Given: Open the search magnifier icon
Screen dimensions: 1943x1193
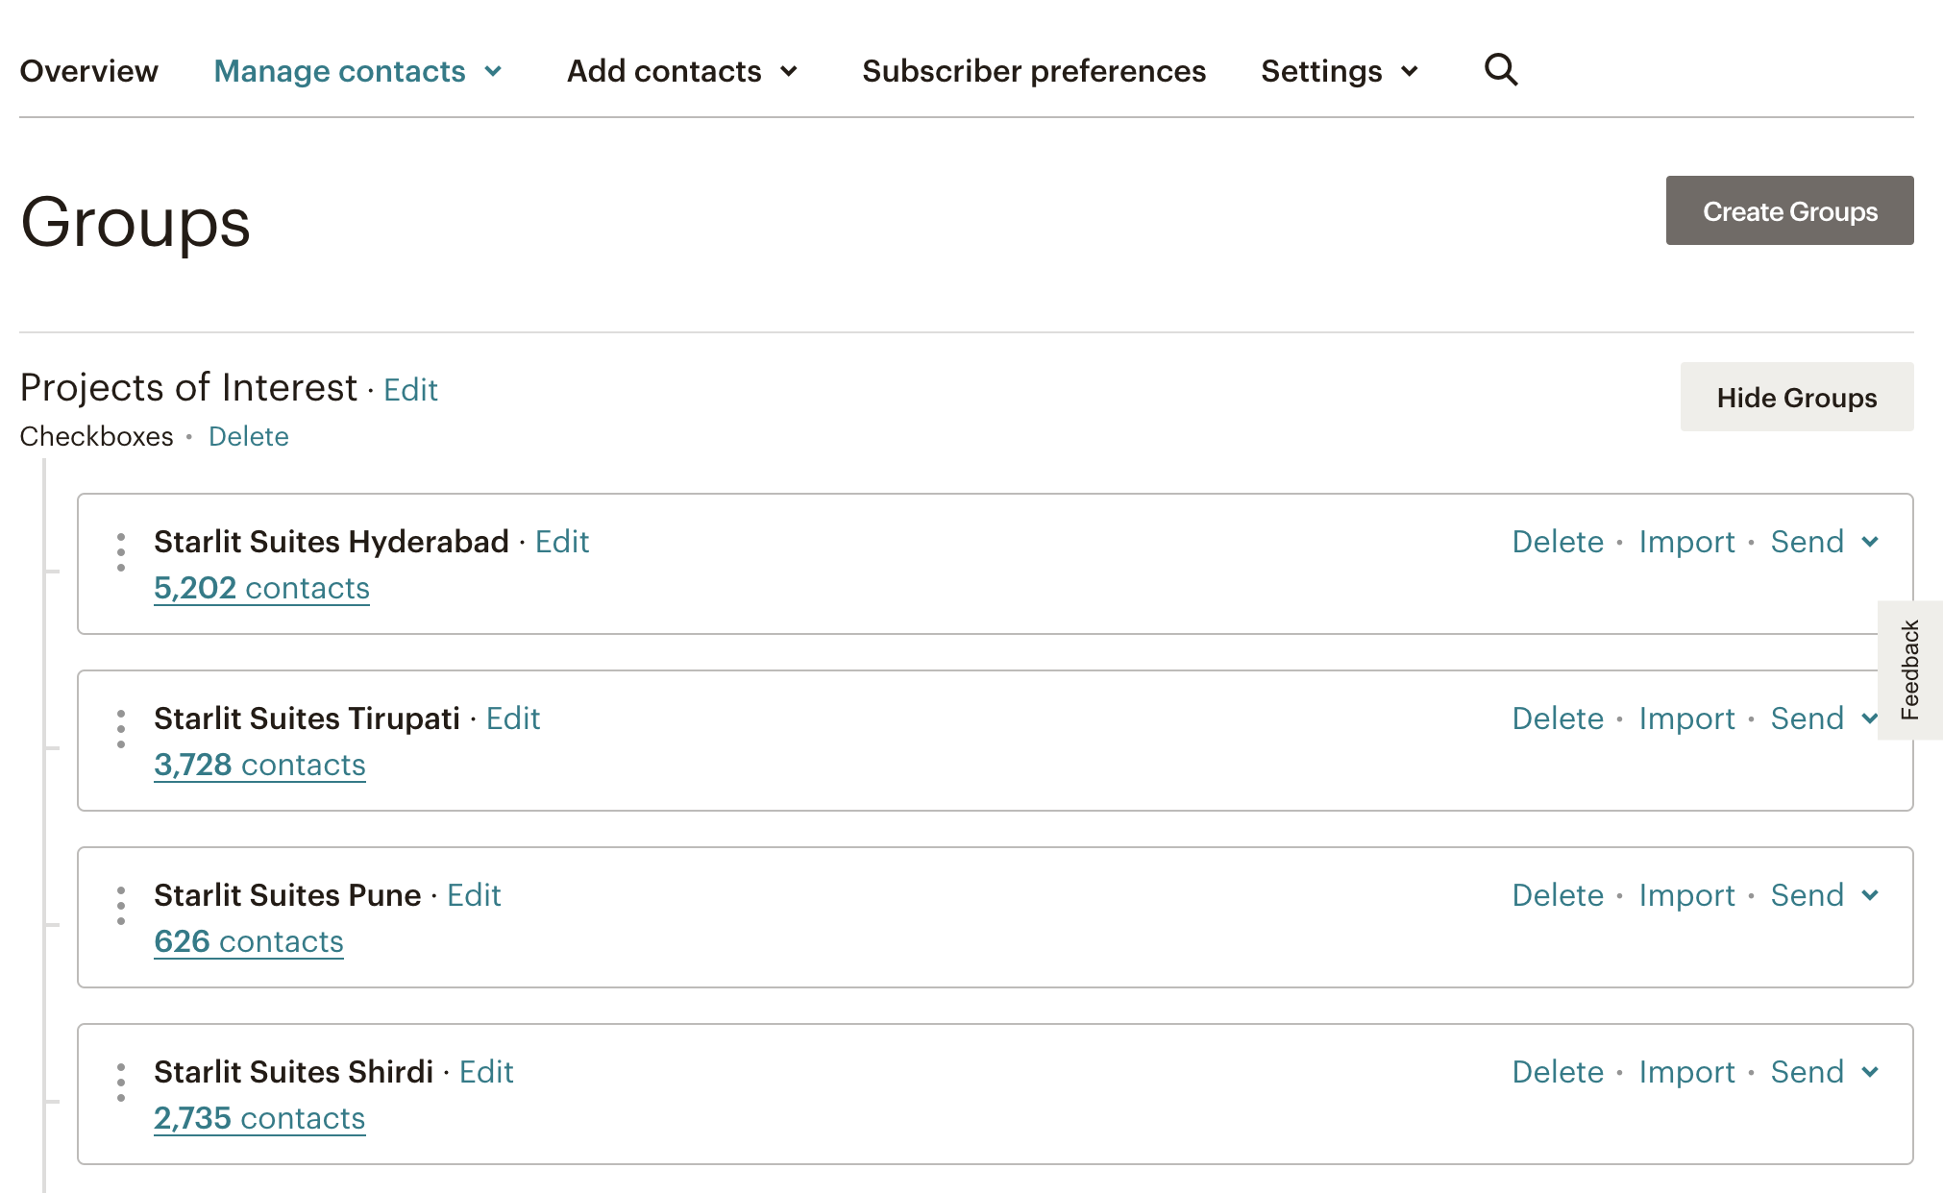Looking at the screenshot, I should pos(1501,70).
